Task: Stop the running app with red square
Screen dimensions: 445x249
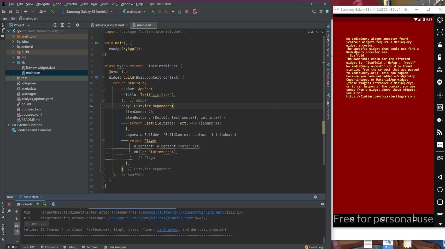Action: [186, 11]
